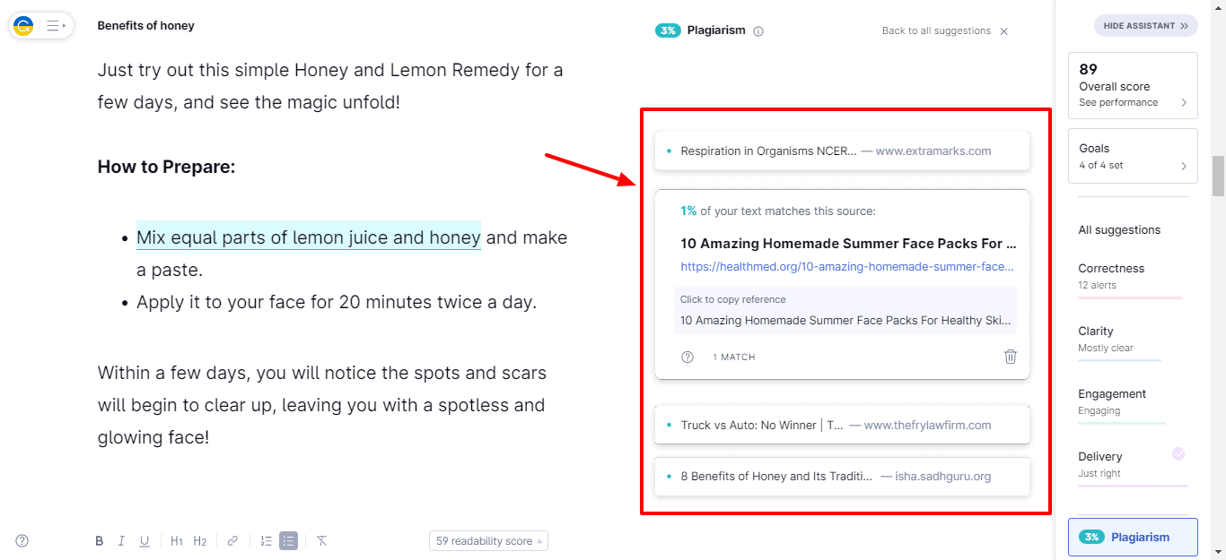Delete the matched plagiarism source
The image size is (1226, 560).
[1011, 357]
